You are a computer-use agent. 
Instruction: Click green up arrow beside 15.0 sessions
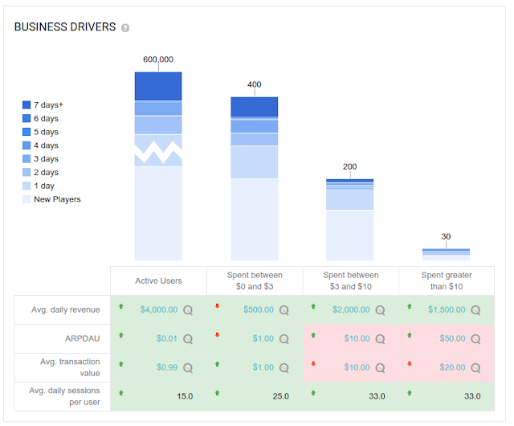[121, 393]
